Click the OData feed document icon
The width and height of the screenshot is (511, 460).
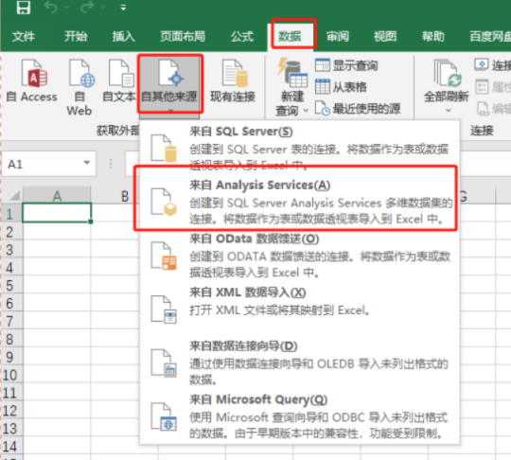tap(164, 256)
